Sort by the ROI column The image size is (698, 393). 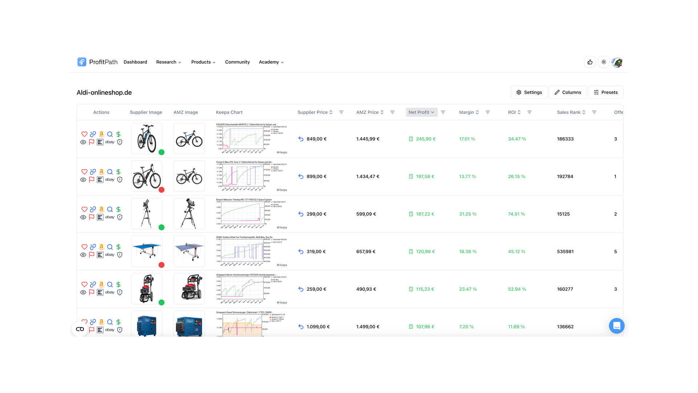tap(514, 112)
